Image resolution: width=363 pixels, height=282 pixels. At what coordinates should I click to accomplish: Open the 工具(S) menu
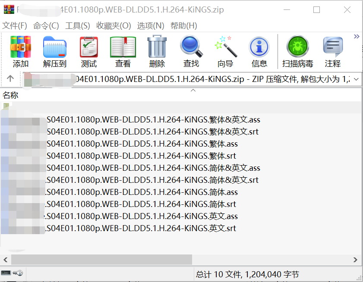[78, 26]
